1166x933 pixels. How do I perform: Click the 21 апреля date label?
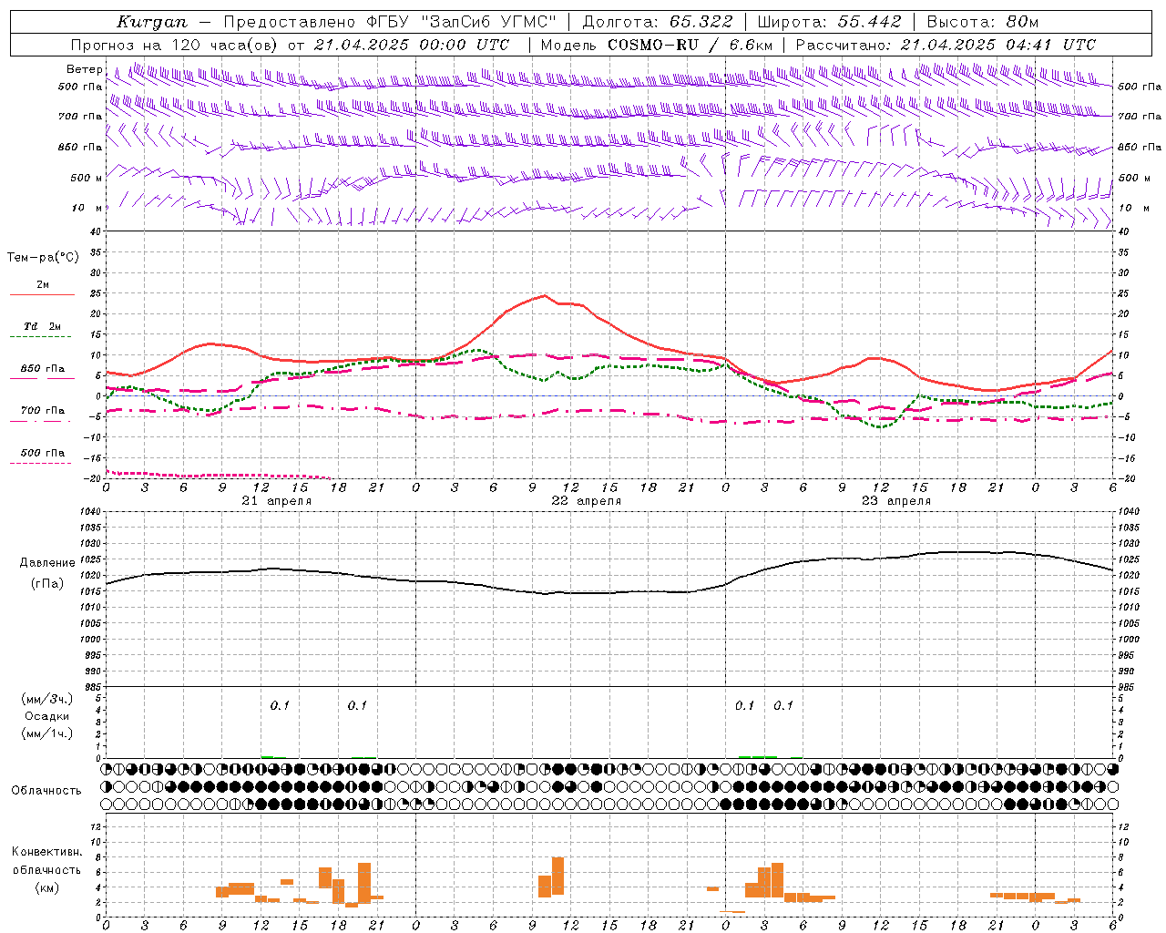(277, 501)
